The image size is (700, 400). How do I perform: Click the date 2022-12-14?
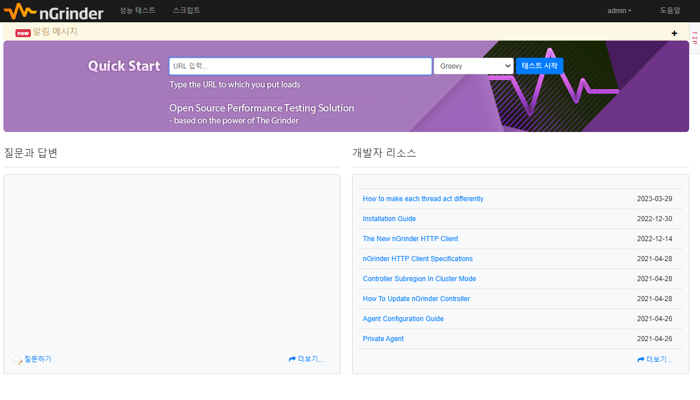pos(655,239)
